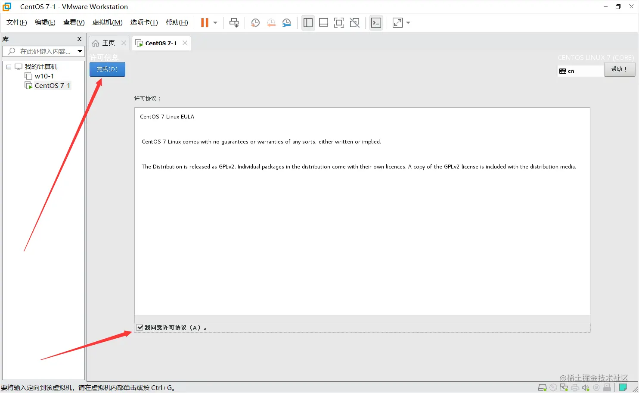Click the sound card status icon

pyautogui.click(x=586, y=388)
